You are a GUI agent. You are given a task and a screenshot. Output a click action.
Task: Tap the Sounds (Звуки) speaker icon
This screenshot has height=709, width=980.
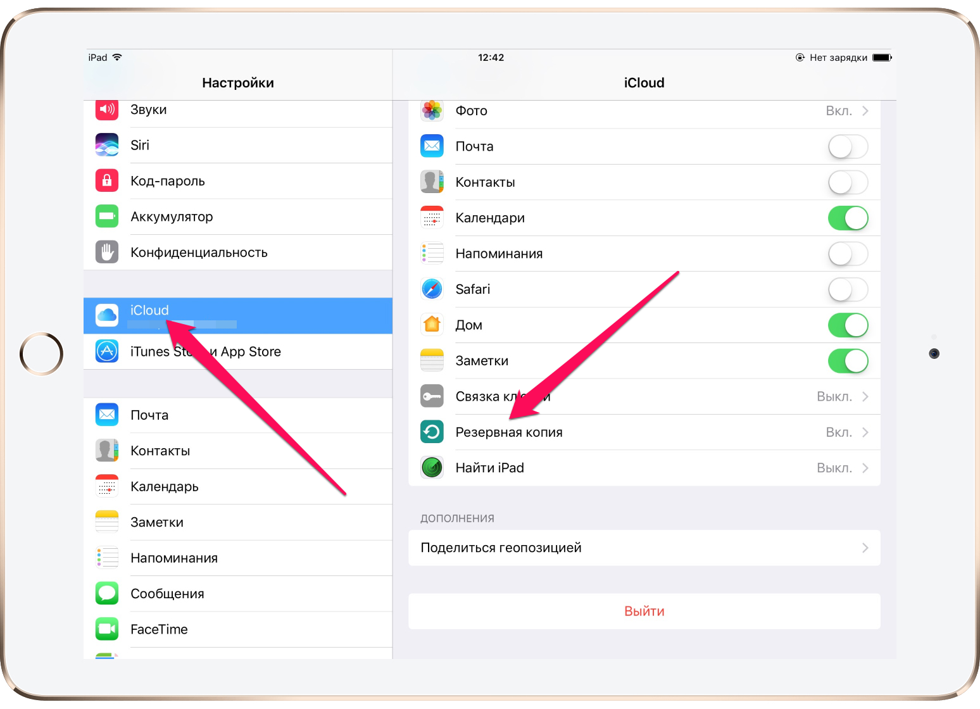107,110
